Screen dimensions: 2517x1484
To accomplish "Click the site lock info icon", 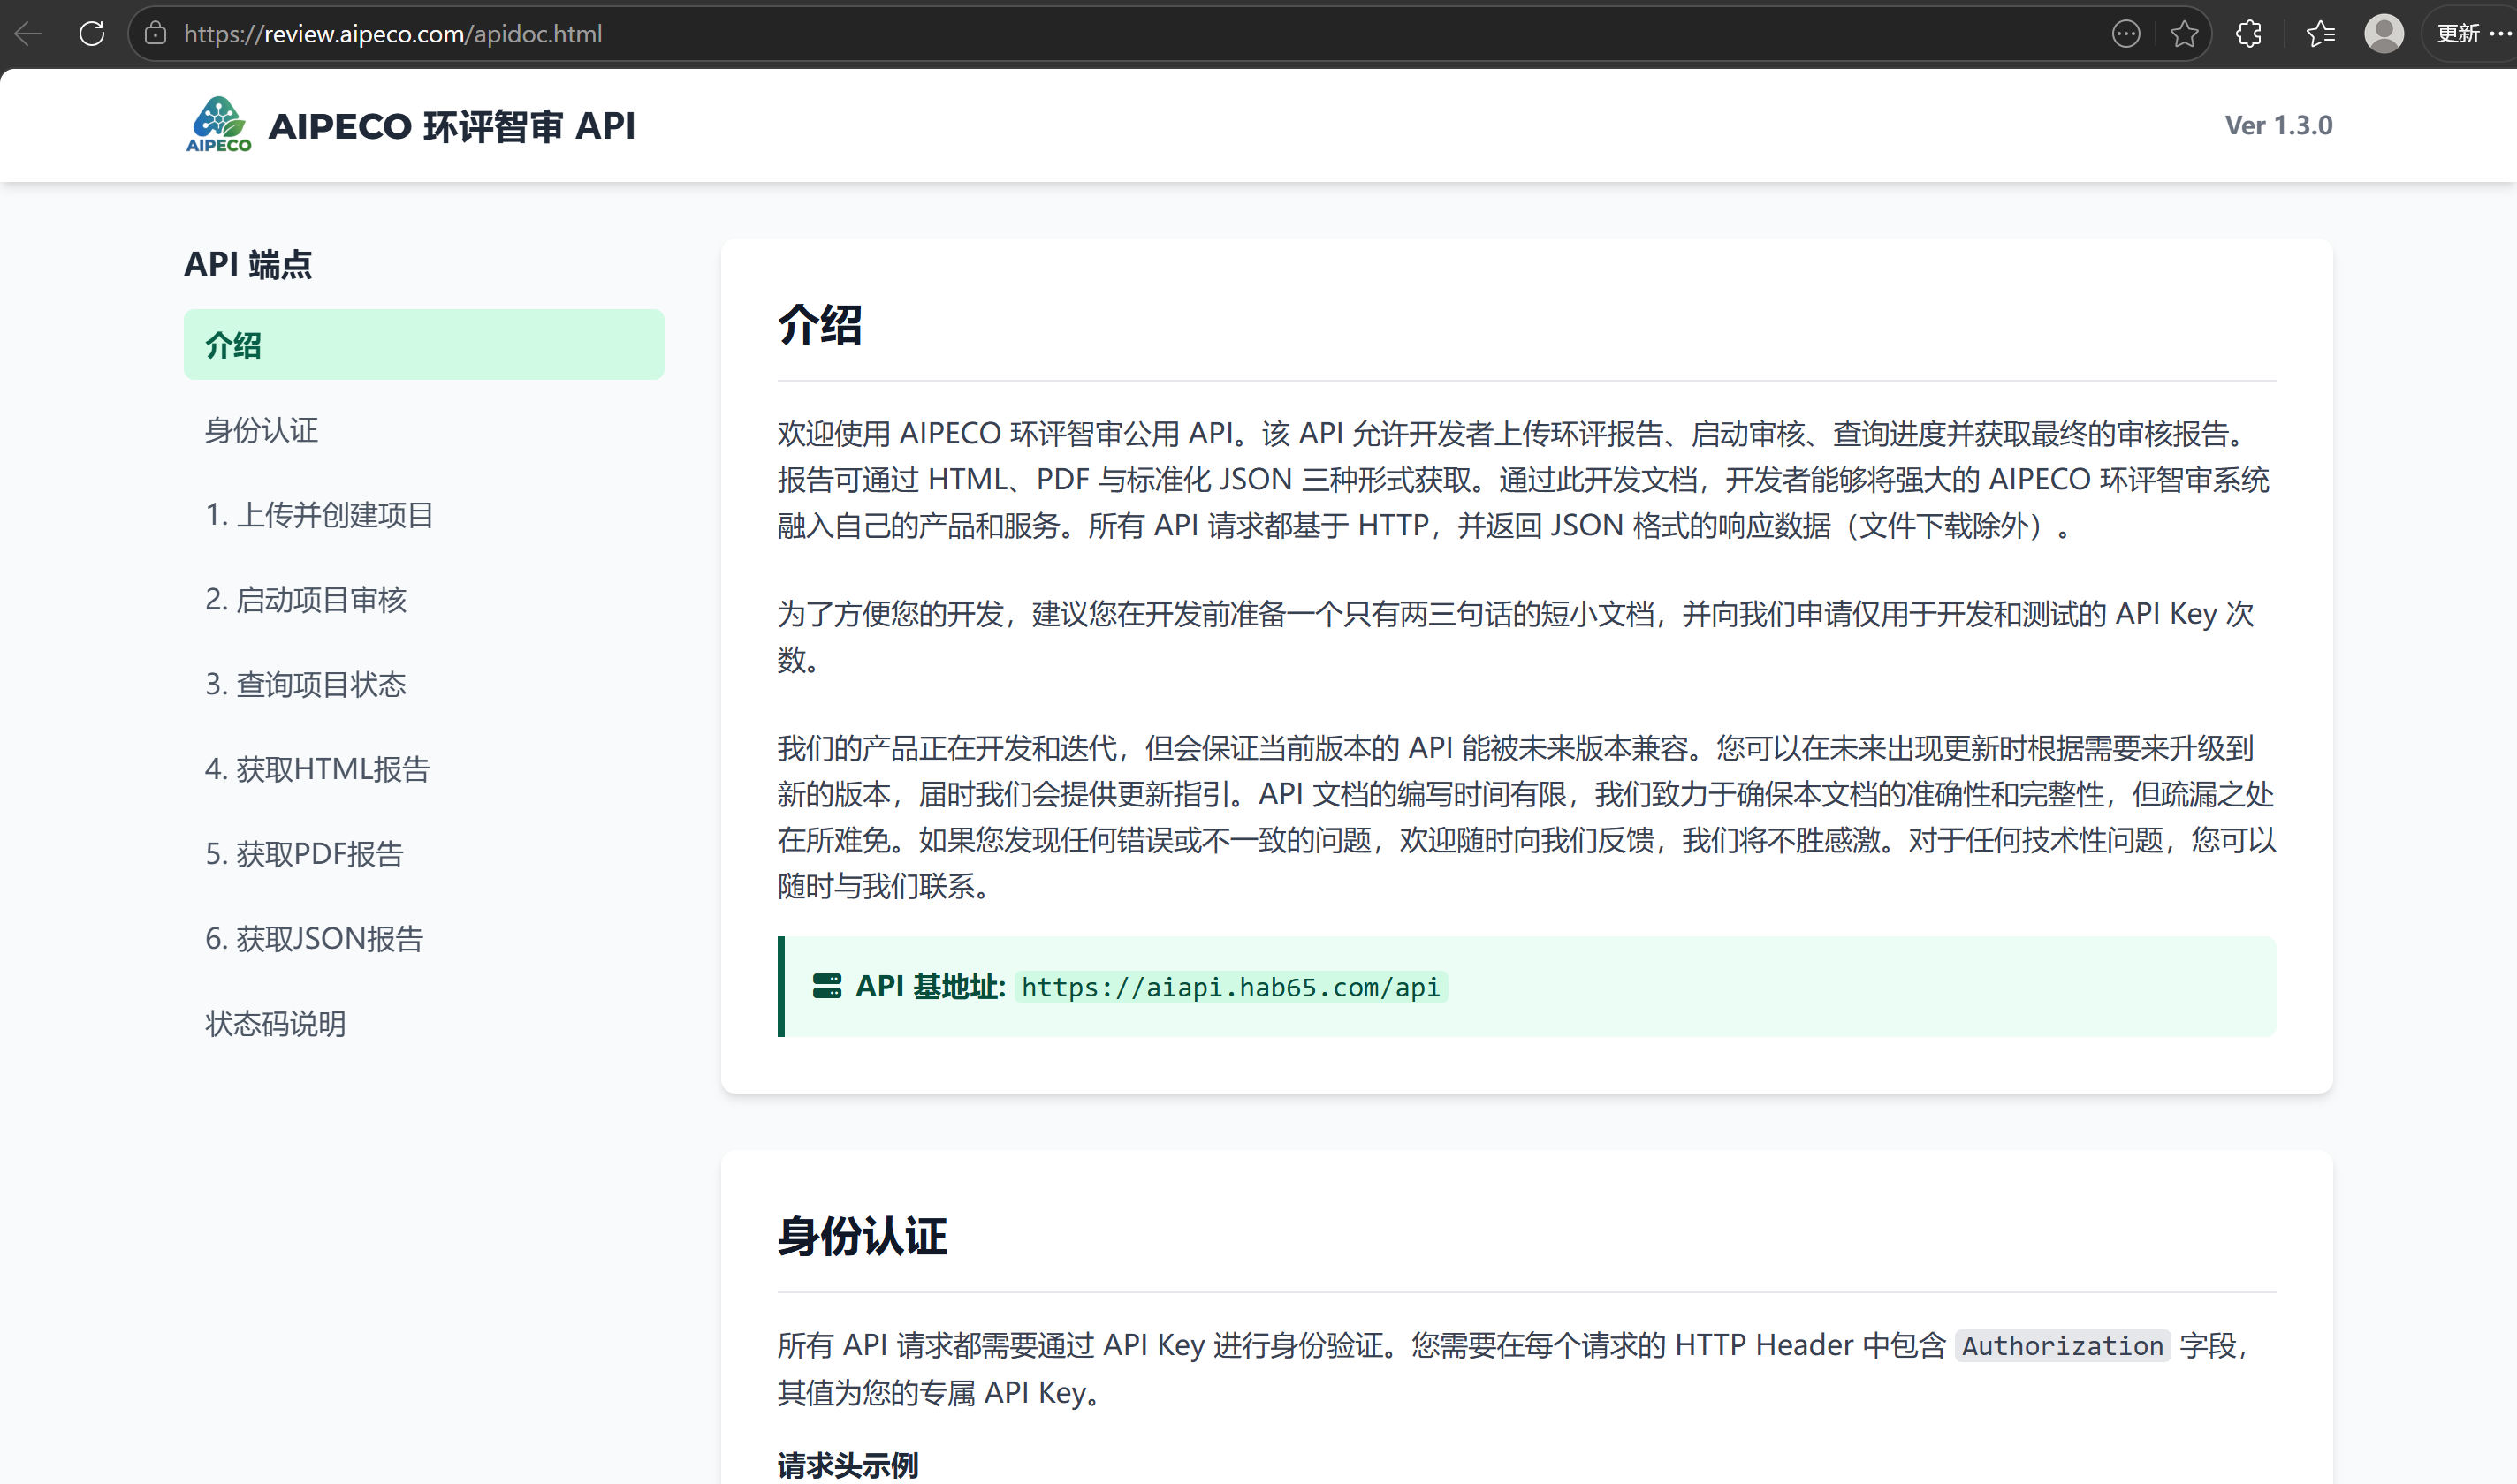I will [155, 33].
